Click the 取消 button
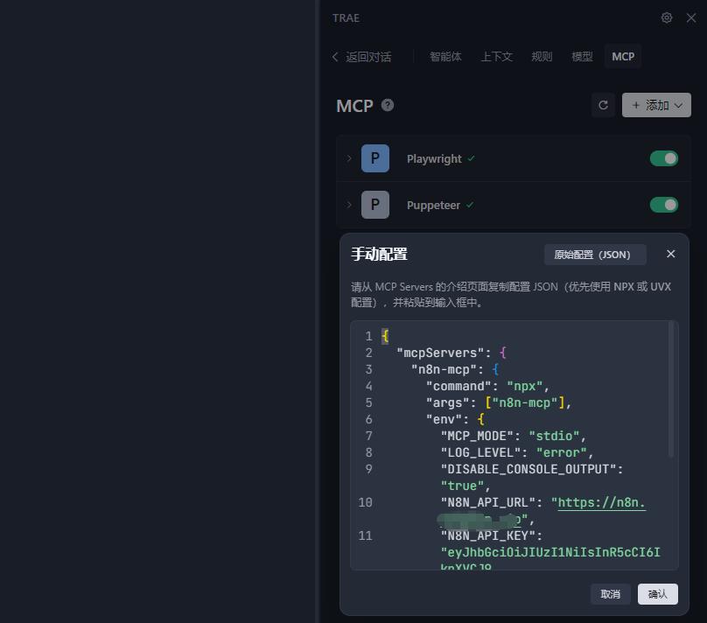Screen dimensions: 707x623 pyautogui.click(x=610, y=594)
